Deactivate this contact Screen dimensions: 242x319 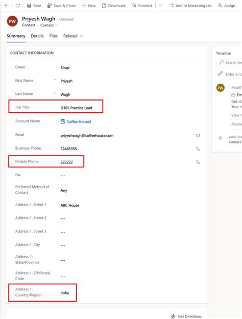click(x=114, y=6)
